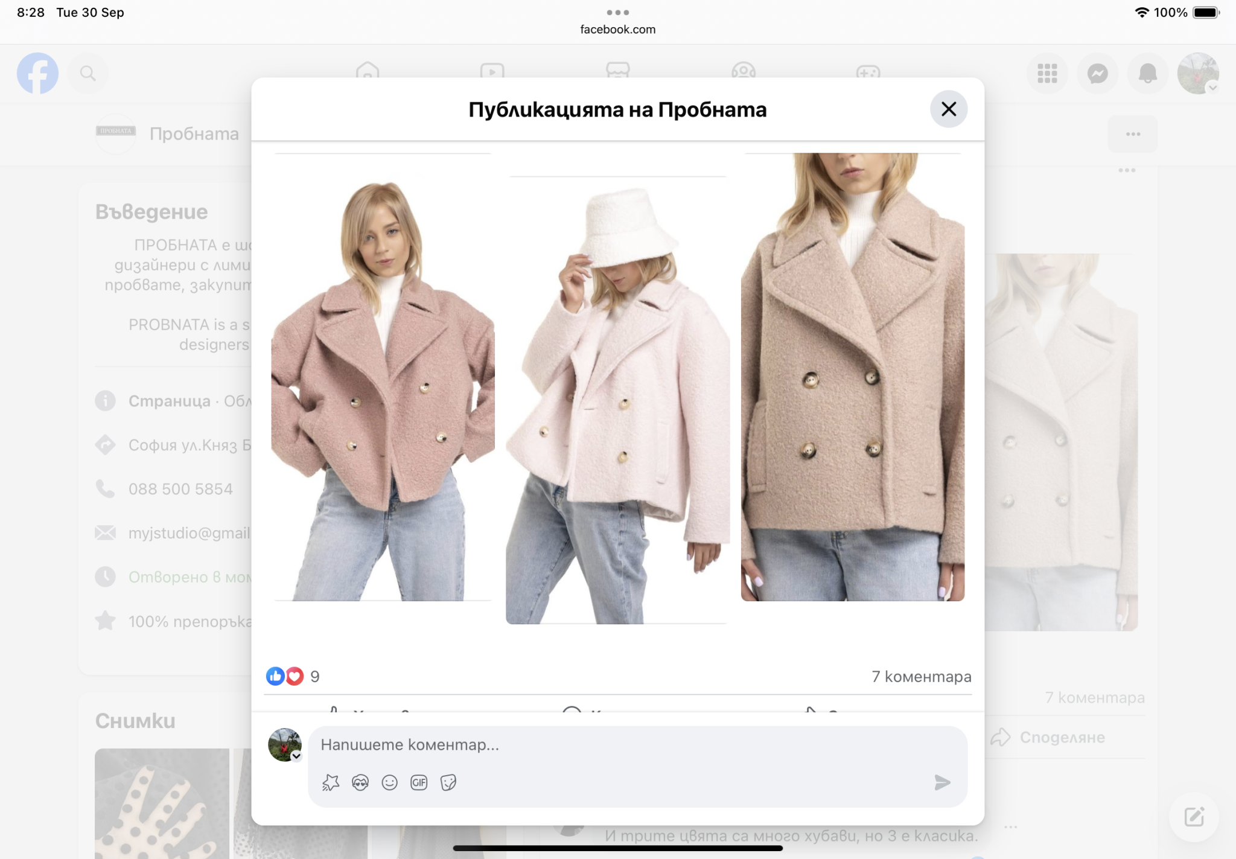Image resolution: width=1236 pixels, height=859 pixels.
Task: Open the blue like reaction icon
Action: coord(275,676)
